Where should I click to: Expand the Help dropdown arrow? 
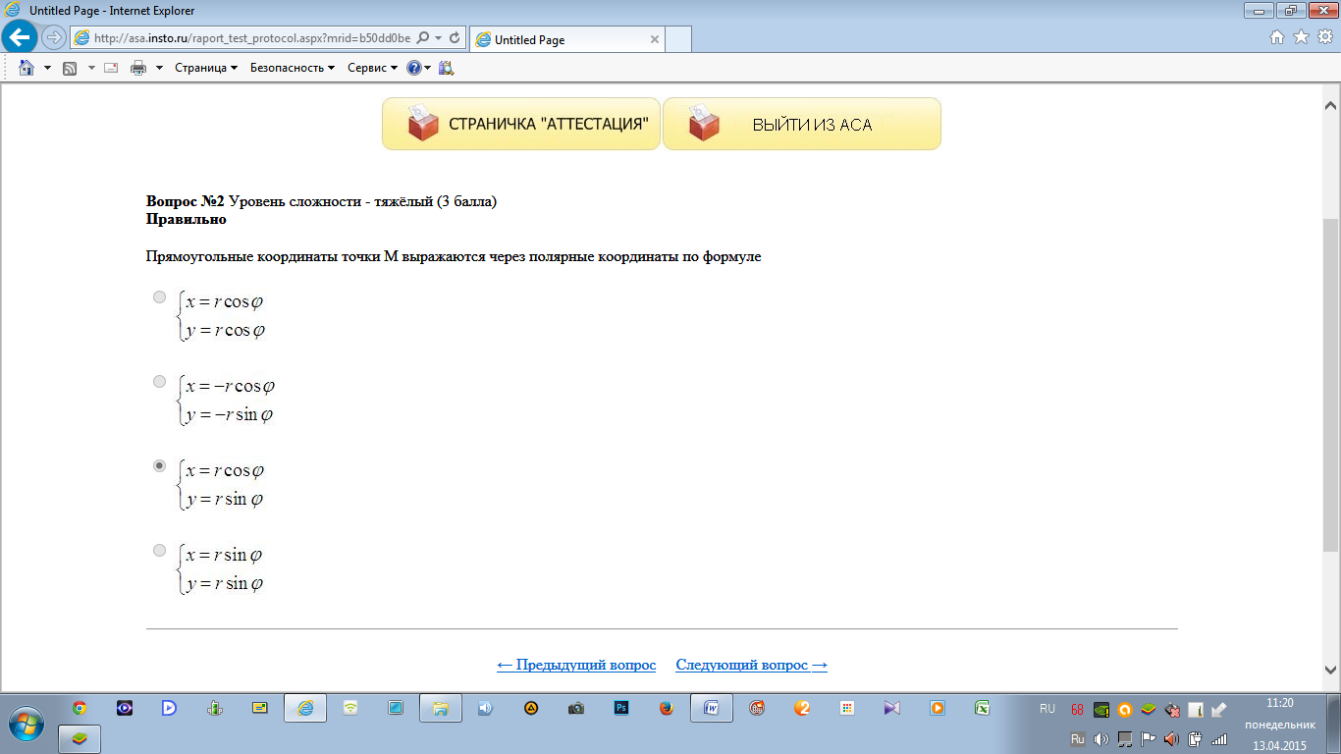coord(428,68)
